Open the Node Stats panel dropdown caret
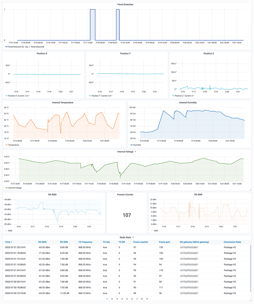The height and width of the screenshot is (304, 254). [x=133, y=238]
